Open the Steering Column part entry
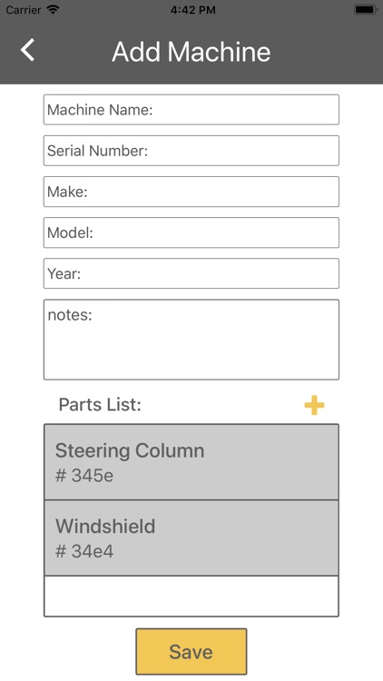Screen dimensions: 383x681 click(191, 462)
